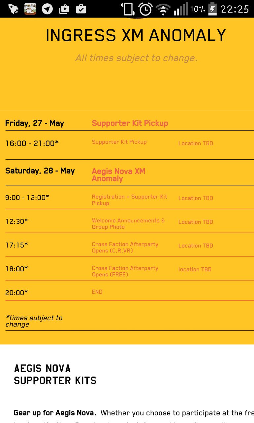Open the Supporter Kit Pickup heading link
This screenshot has height=423, width=254.
click(130, 123)
